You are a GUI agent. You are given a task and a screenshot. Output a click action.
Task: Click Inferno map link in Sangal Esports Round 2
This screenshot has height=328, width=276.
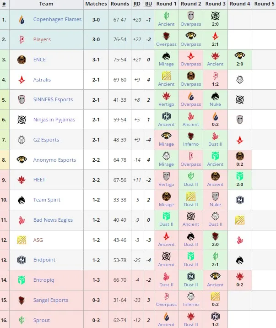coord(191,305)
